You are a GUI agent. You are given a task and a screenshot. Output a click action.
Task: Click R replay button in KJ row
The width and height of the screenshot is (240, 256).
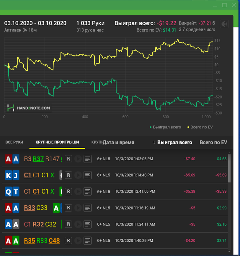pyautogui.click(x=68, y=175)
